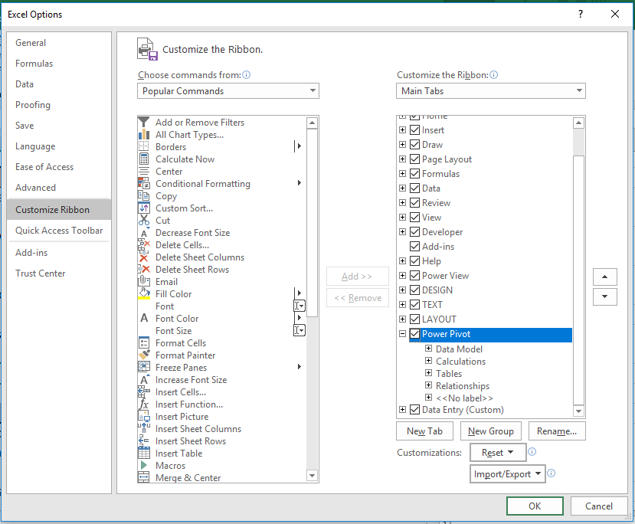Click the Merge & Center icon
The image size is (635, 524).
(144, 477)
